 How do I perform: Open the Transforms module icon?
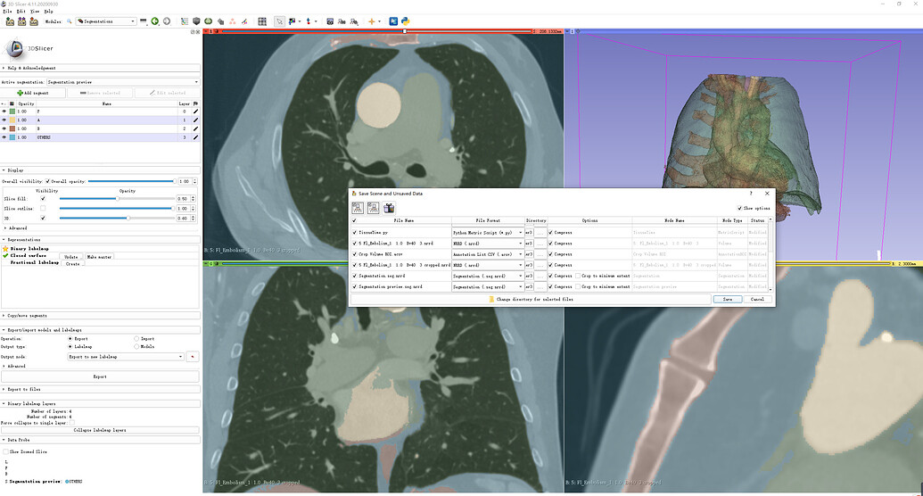220,21
